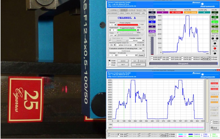Open the OSCI tab
This screenshot has height=139, width=220.
coord(122,13)
